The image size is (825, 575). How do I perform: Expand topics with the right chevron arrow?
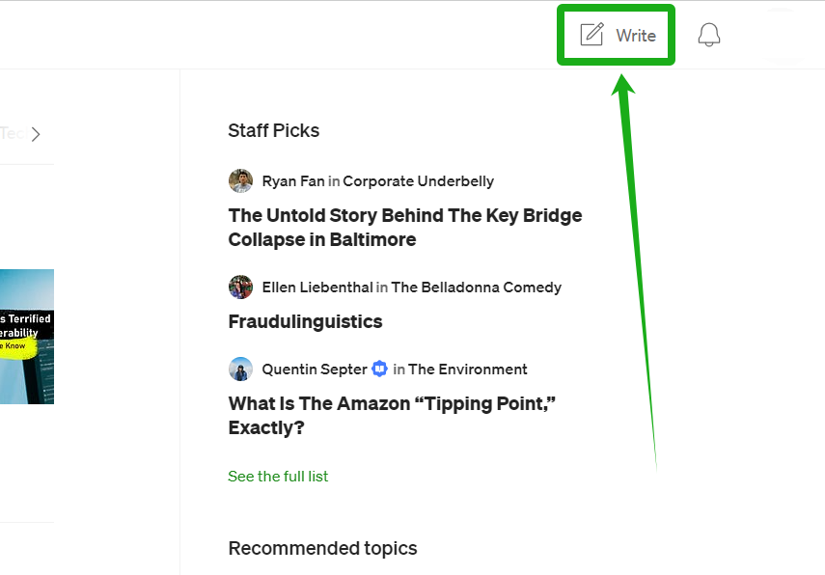36,134
